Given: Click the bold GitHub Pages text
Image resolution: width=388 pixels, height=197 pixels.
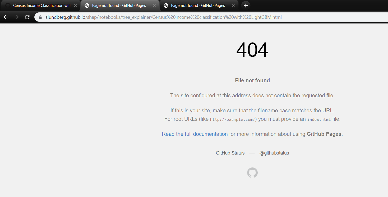Looking at the screenshot, I should (324, 134).
